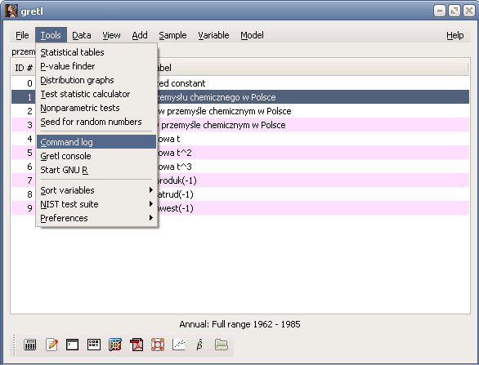Open the datasets folder icon
Viewport: 479px width, 365px height.
[x=222, y=345]
